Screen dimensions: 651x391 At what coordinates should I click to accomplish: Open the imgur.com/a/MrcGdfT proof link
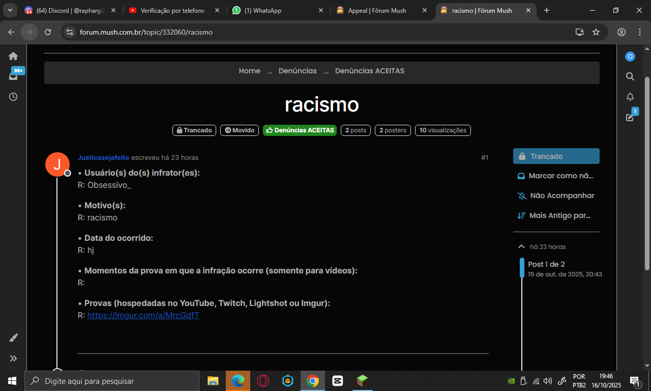point(143,316)
